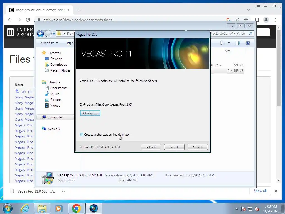Toggle Chrome's side panel icon
Screen dimensions: 285x214
point(257,20)
